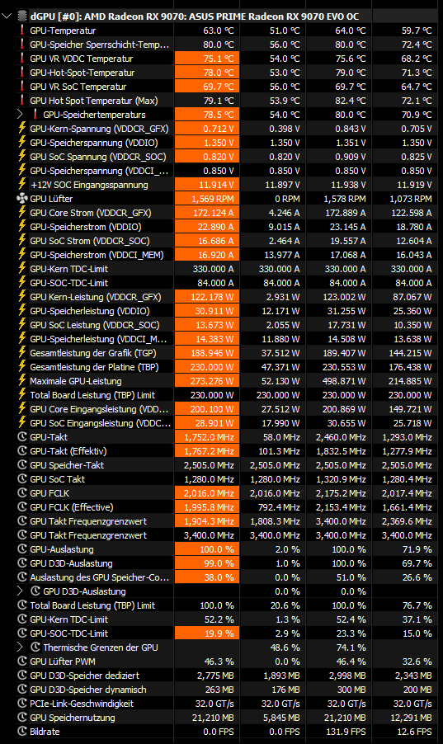Click lightning icon beside +12V SOC Eingangsspannung

(x=21, y=185)
